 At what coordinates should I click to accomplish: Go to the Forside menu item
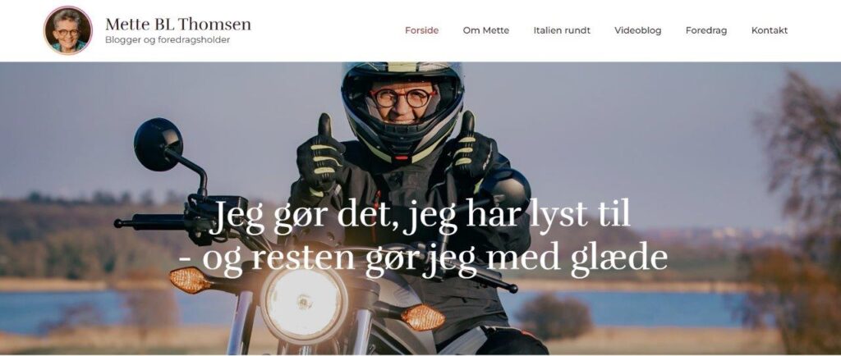pyautogui.click(x=421, y=30)
